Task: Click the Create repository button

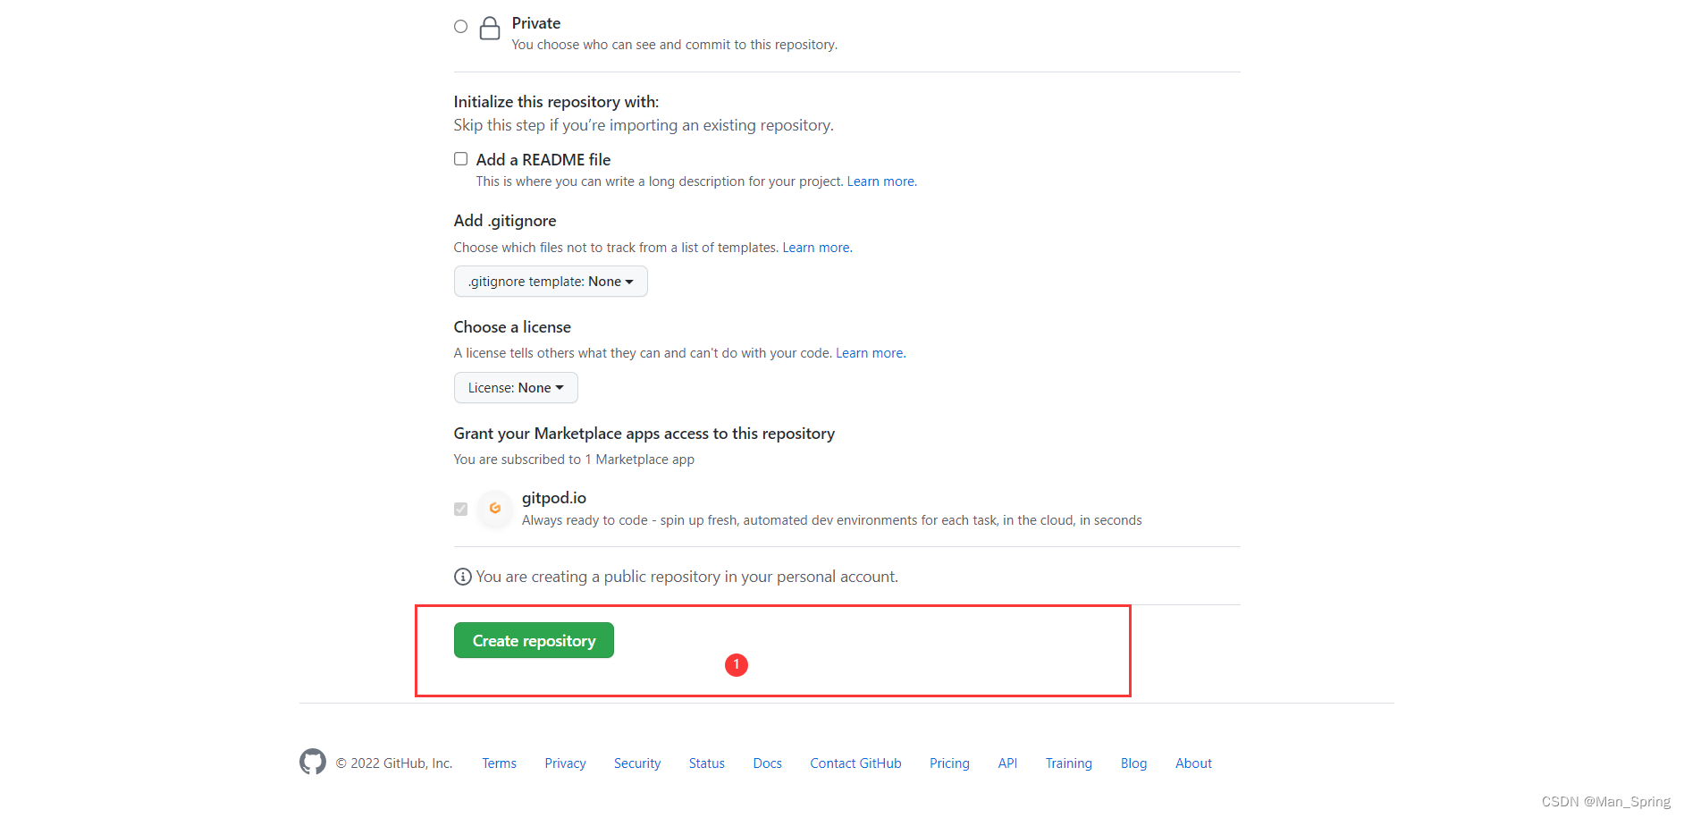Action: [534, 640]
